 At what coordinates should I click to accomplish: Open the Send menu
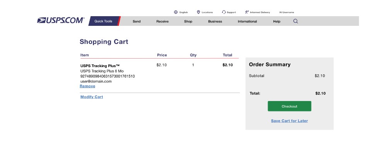(137, 21)
